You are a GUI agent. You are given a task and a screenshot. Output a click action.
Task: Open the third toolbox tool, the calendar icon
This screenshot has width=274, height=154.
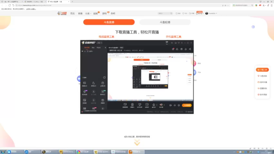102,84
